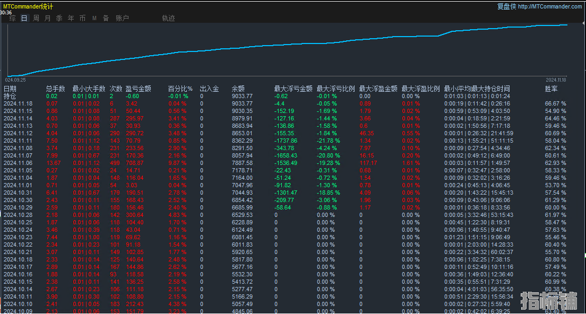Image resolution: width=586 pixels, height=314 pixels.
Task: Click the 复盘侠 label
Action: click(x=506, y=6)
